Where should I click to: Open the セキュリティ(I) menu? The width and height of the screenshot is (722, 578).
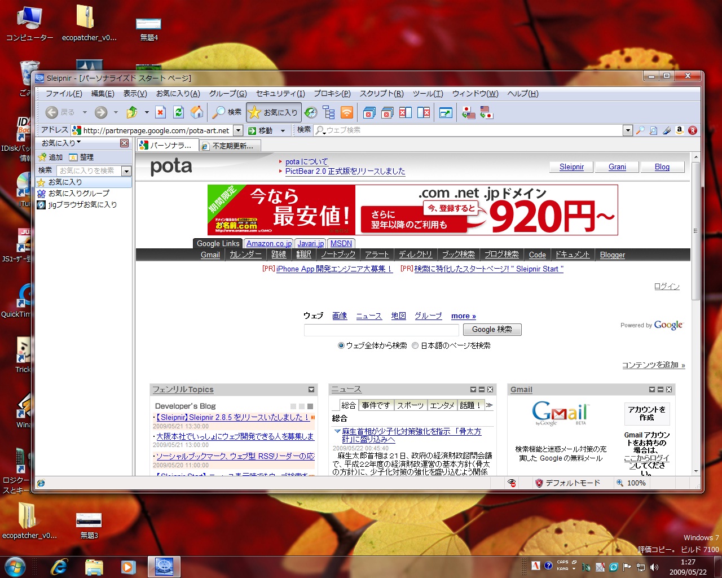click(280, 94)
